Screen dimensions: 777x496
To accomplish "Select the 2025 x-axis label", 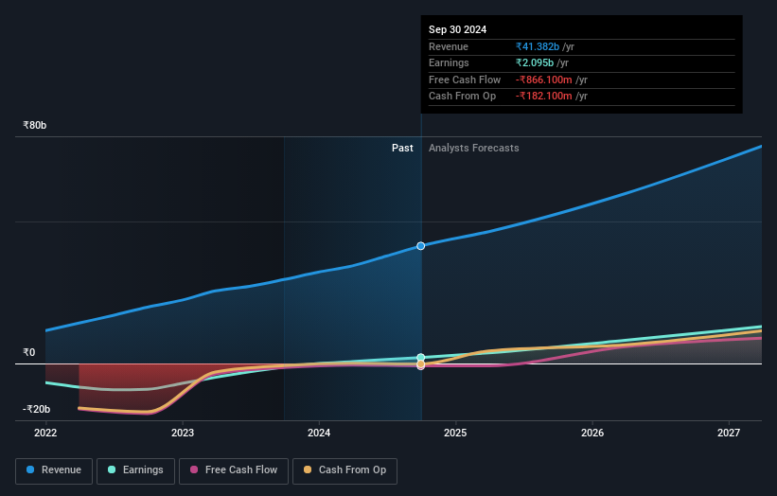I will point(455,433).
